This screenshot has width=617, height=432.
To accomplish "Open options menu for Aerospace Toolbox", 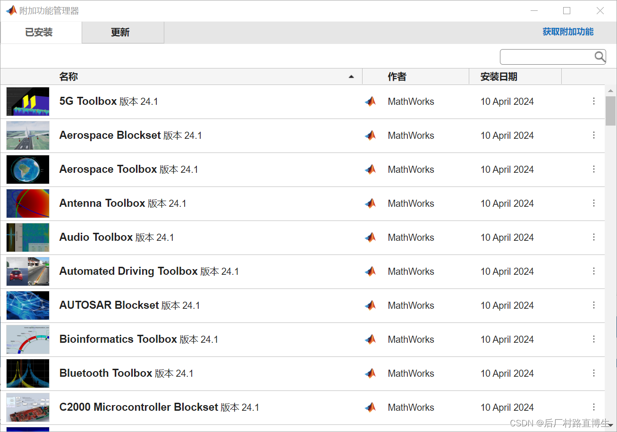I will [594, 169].
